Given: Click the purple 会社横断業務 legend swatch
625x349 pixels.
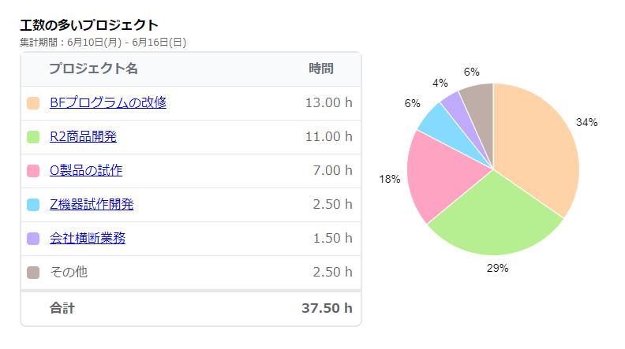Looking at the screenshot, I should click(x=33, y=239).
